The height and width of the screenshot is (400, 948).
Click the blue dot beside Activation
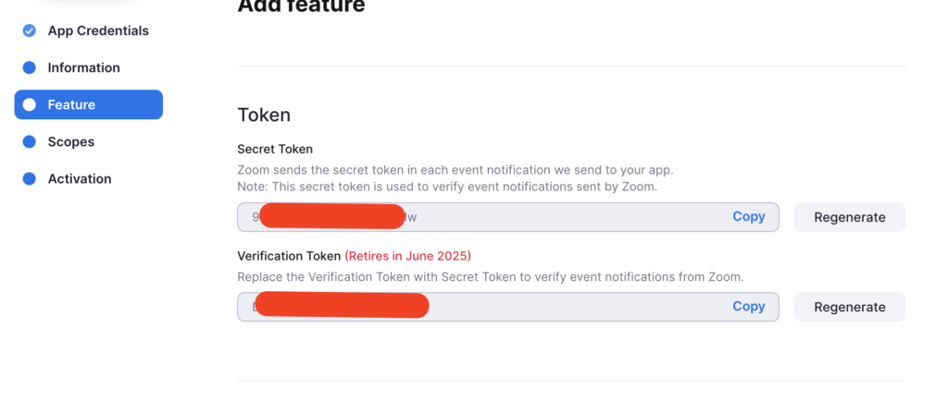[29, 178]
